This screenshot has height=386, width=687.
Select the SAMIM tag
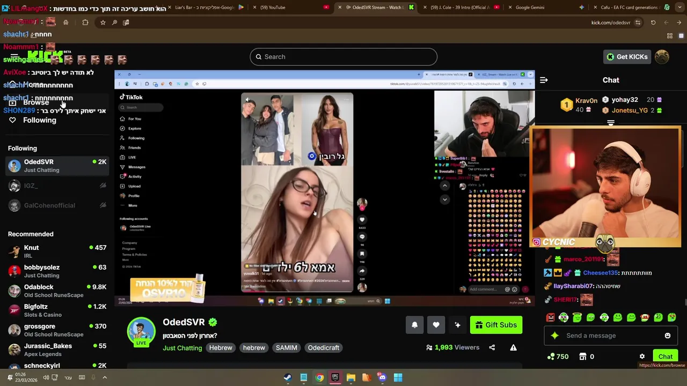point(286,348)
